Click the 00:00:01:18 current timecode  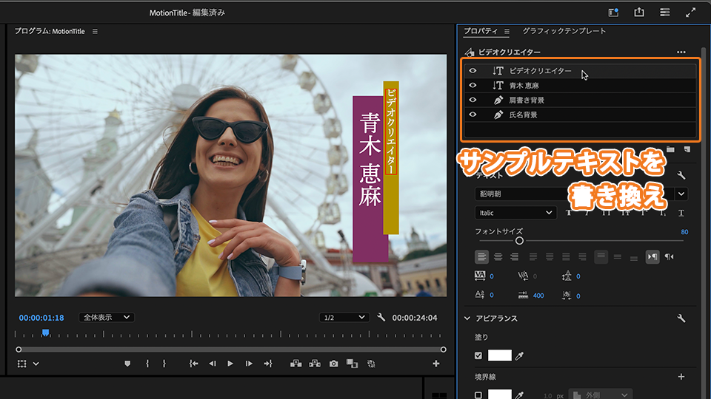click(x=41, y=318)
